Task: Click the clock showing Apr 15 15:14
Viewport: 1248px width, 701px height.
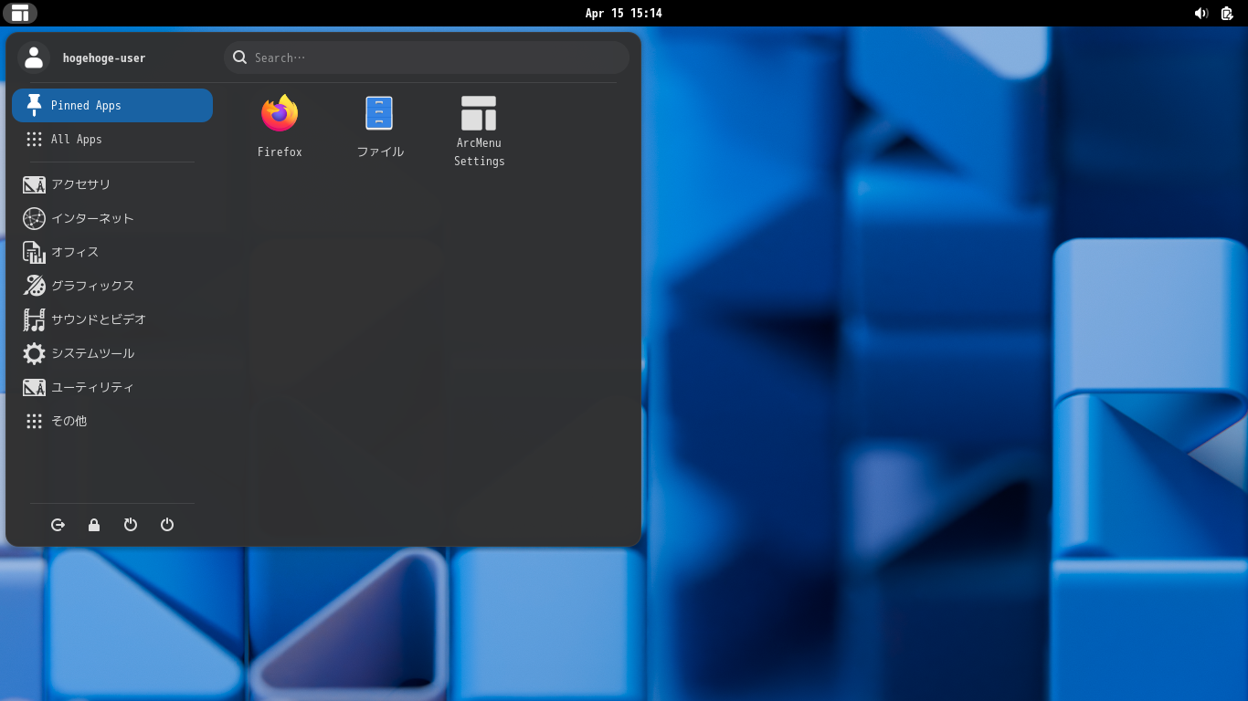Action: [624, 13]
